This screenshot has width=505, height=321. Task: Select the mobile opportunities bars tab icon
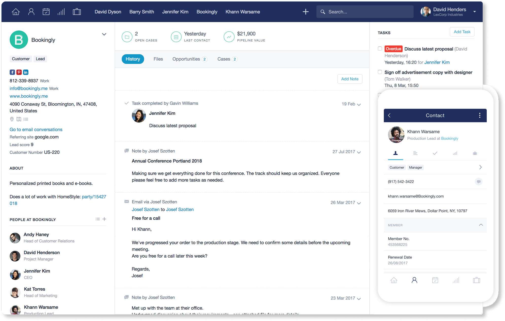[x=455, y=153]
